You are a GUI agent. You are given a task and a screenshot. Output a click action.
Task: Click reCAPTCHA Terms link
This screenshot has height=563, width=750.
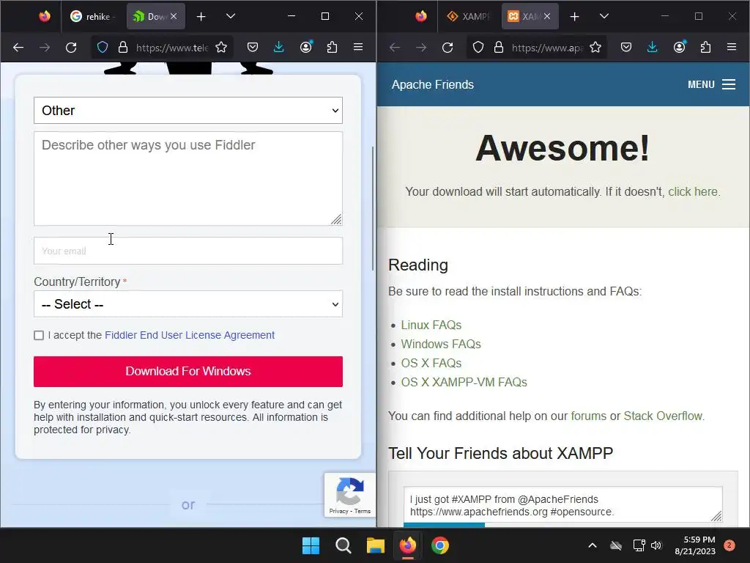(363, 511)
